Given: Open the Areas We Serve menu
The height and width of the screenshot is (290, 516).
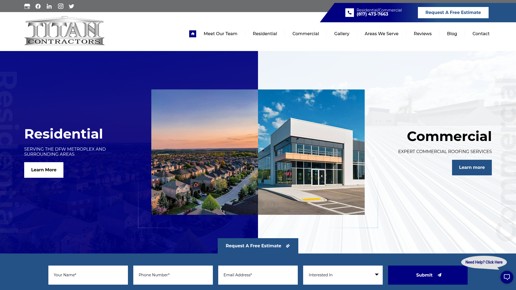Looking at the screenshot, I should coord(381,34).
